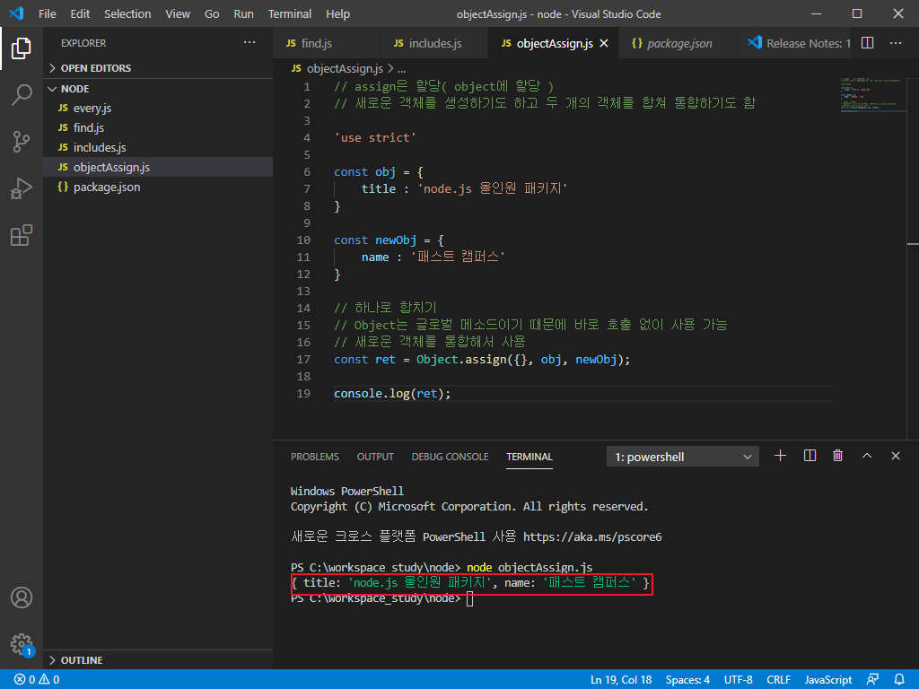919x689 pixels.
Task: Close the objectAssign.js tab
Action: point(604,43)
